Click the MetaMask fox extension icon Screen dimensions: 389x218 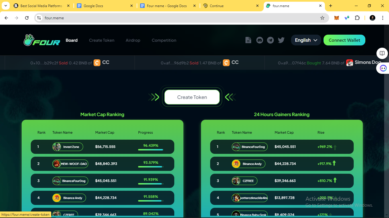coord(337,18)
